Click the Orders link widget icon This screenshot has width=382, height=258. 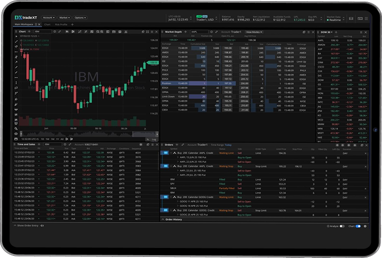(183, 145)
